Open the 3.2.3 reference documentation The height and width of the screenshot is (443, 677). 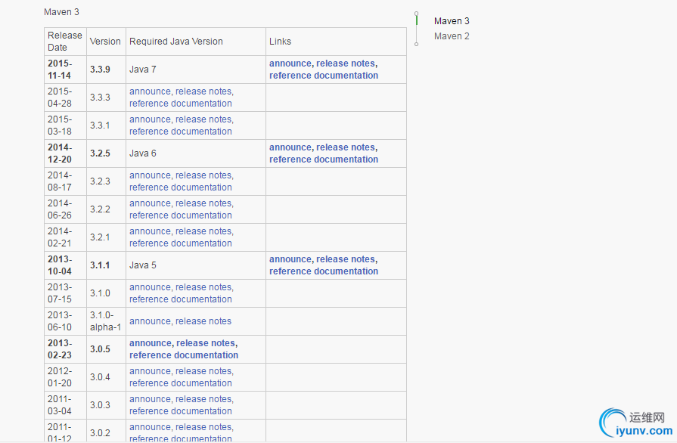(181, 187)
